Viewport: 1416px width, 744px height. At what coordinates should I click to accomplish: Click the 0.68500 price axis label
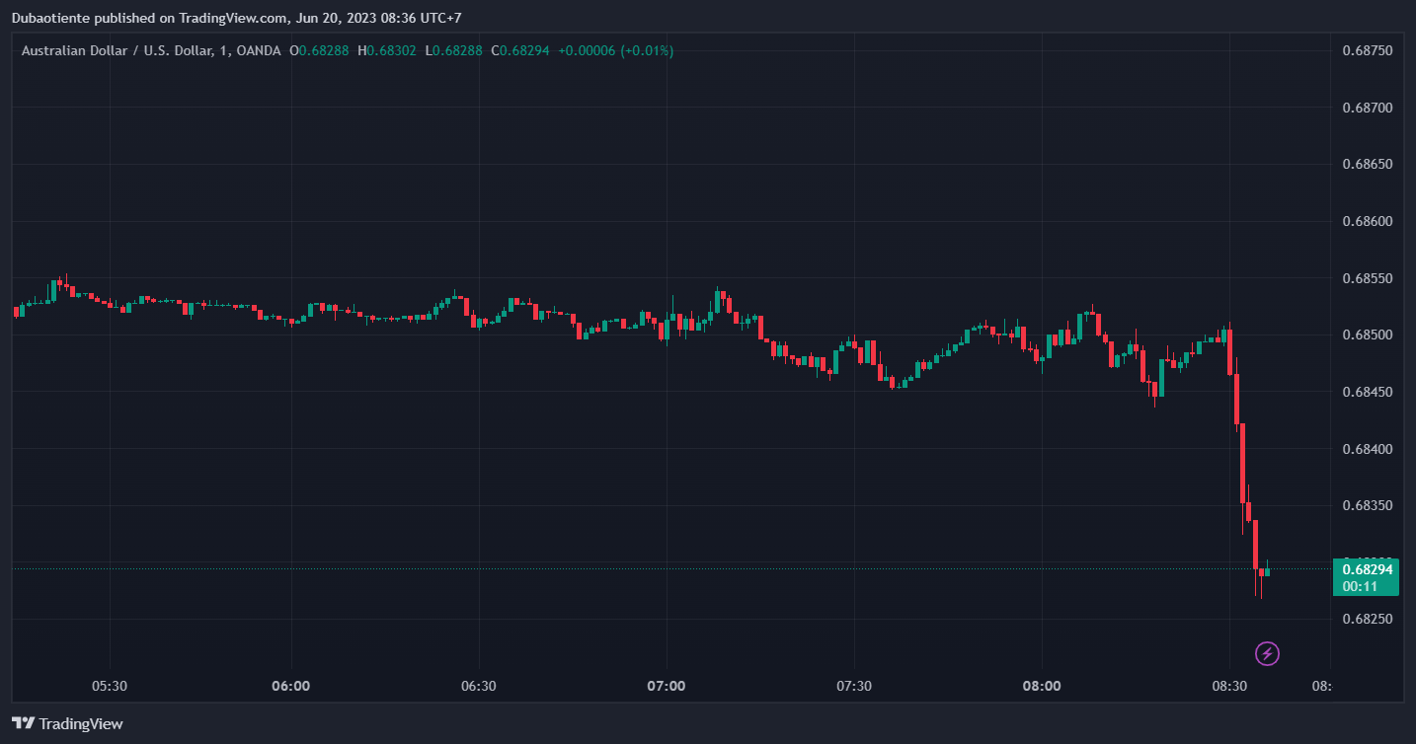1367,335
